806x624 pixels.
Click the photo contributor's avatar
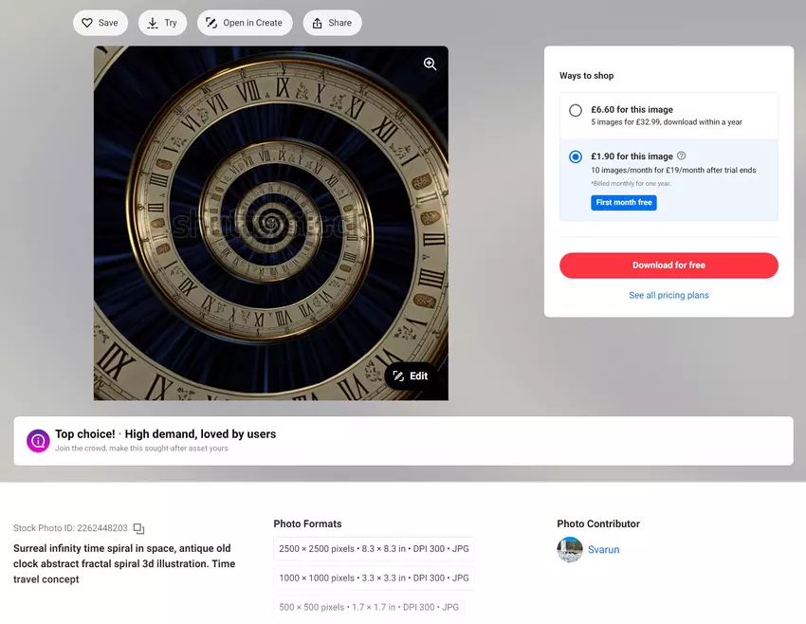pyautogui.click(x=570, y=550)
